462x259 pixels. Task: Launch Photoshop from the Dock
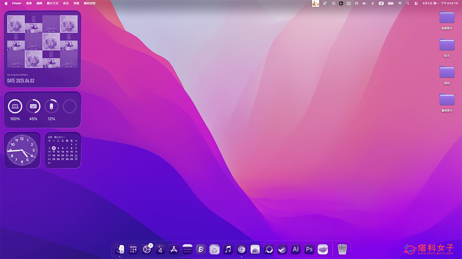click(x=309, y=249)
